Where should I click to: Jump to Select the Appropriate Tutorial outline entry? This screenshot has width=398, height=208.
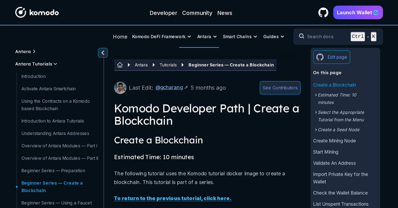tap(341, 116)
